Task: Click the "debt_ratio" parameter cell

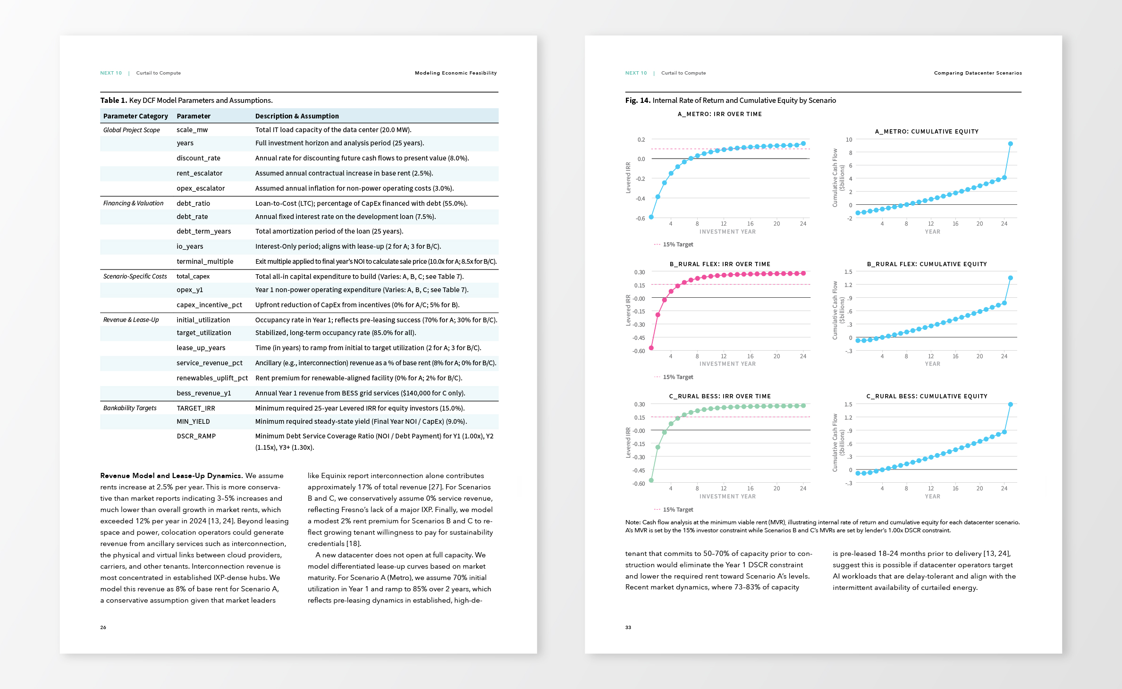Action: pyautogui.click(x=193, y=203)
